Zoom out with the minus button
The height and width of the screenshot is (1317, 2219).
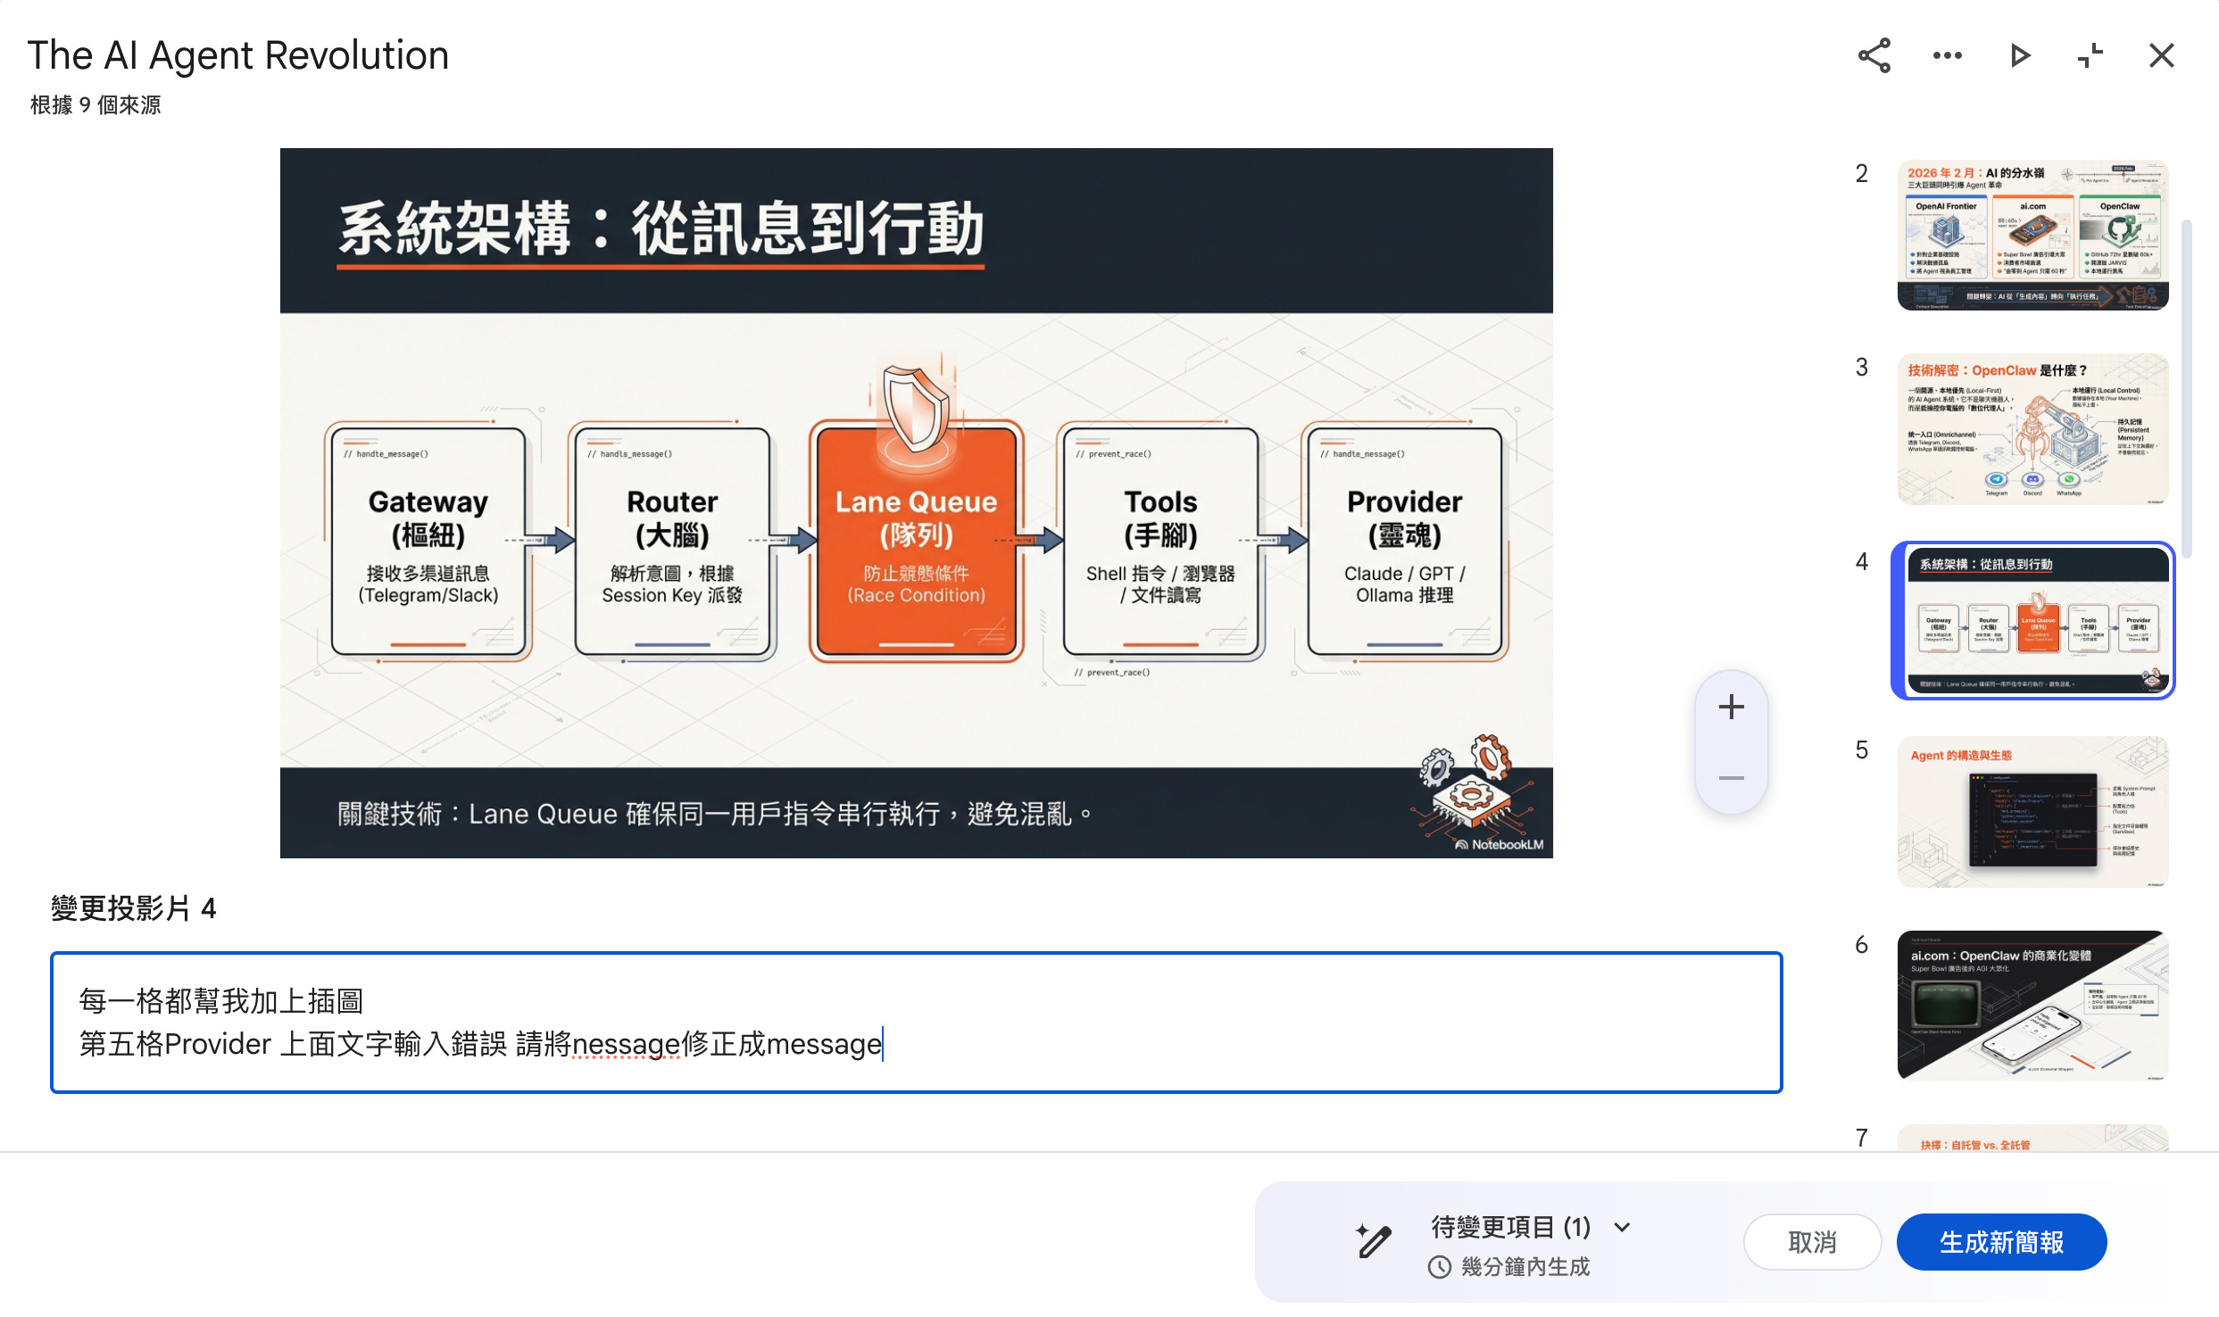pyautogui.click(x=1731, y=778)
